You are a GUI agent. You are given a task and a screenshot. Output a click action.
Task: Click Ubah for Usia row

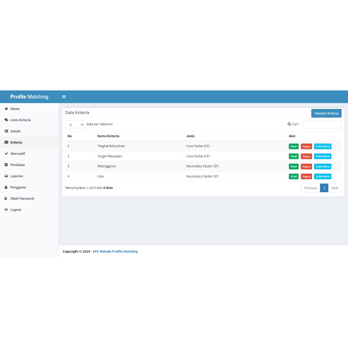[x=294, y=176]
